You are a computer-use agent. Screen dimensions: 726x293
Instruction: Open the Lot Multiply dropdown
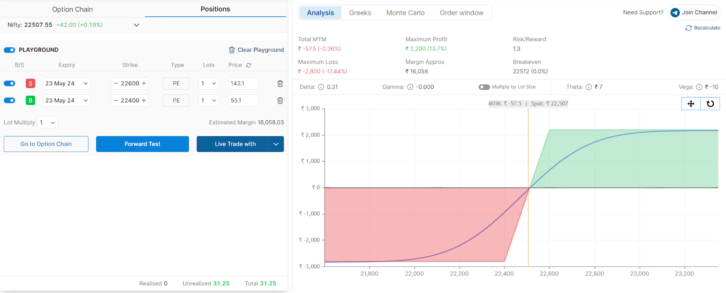pyautogui.click(x=48, y=122)
